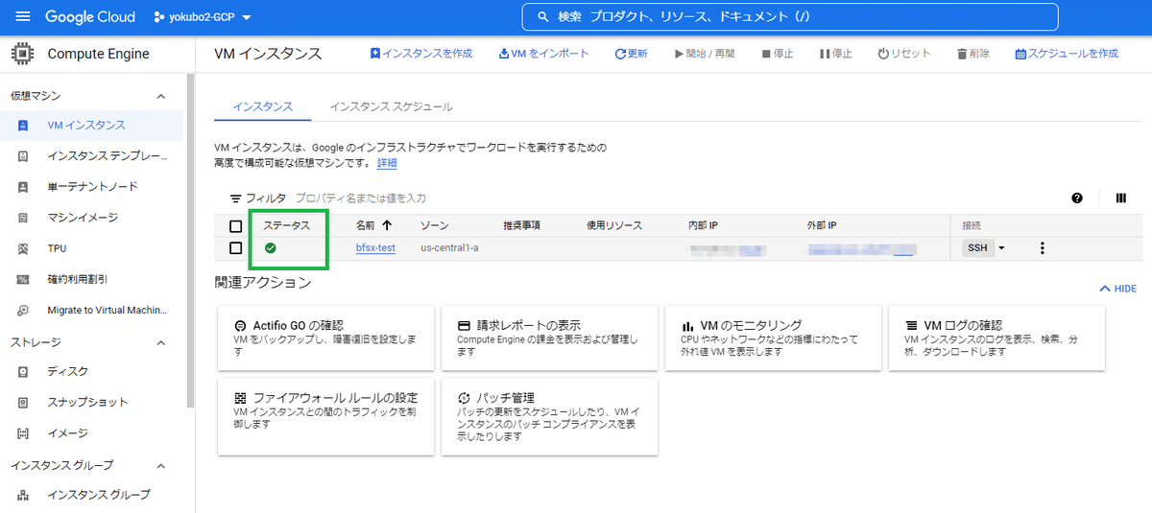1152x513 pixels.
Task: Select VM インスタンス in the sidebar
Action: 91,126
